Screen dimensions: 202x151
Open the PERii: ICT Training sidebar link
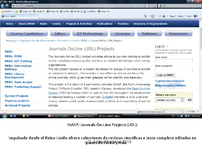(18, 61)
